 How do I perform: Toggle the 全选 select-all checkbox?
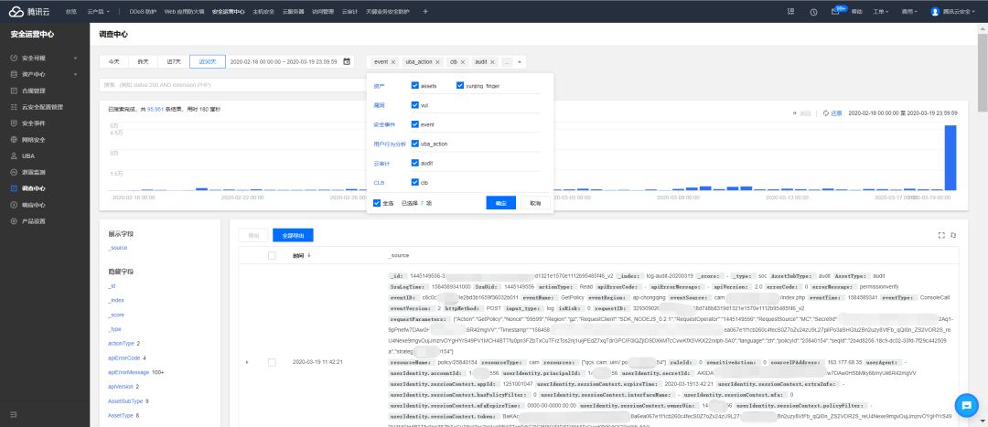point(376,202)
